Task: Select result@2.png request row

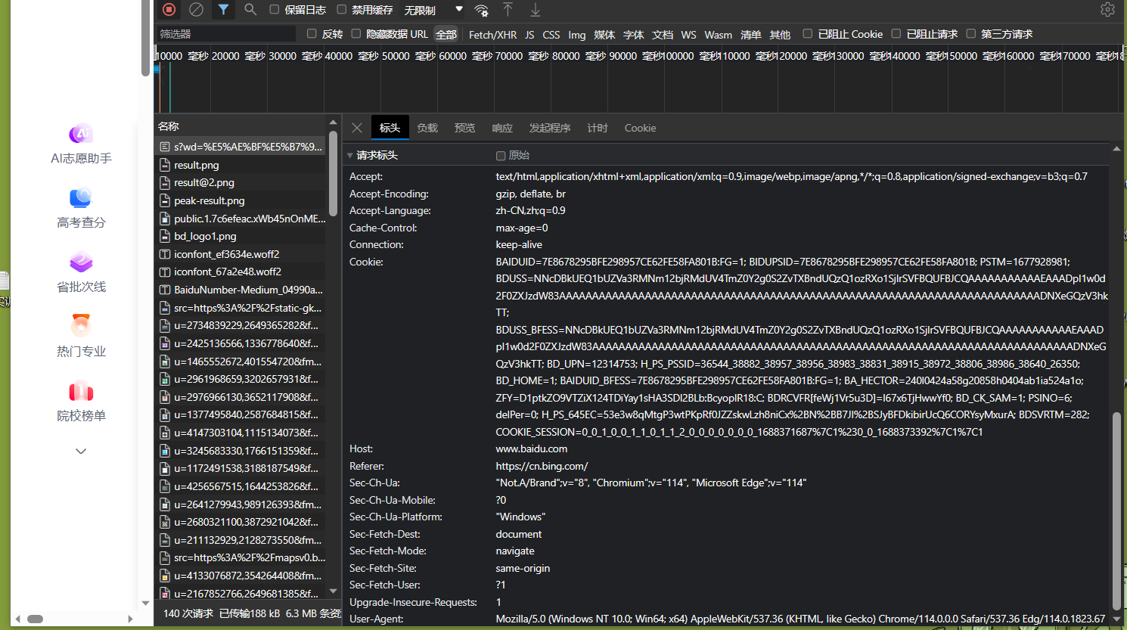Action: pos(241,182)
